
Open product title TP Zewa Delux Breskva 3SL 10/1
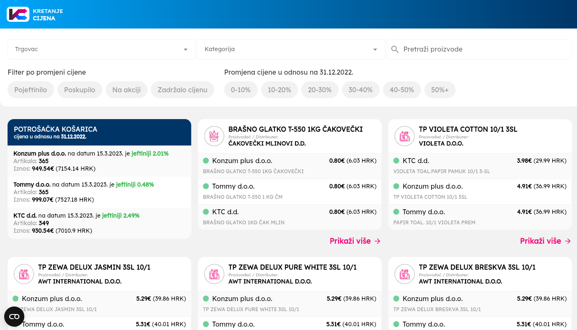pos(477,267)
